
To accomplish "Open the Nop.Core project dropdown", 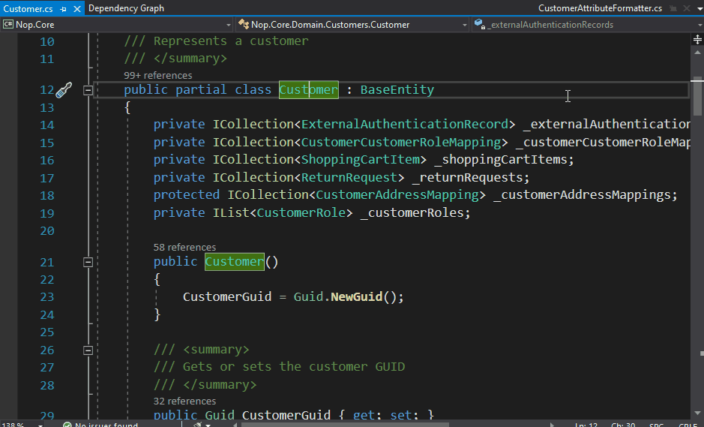I will pyautogui.click(x=228, y=25).
